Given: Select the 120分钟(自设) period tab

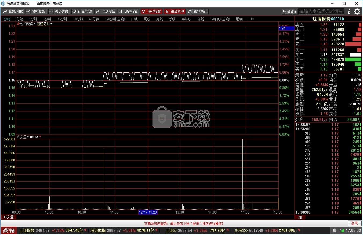Looking at the screenshot, I should [115, 19].
